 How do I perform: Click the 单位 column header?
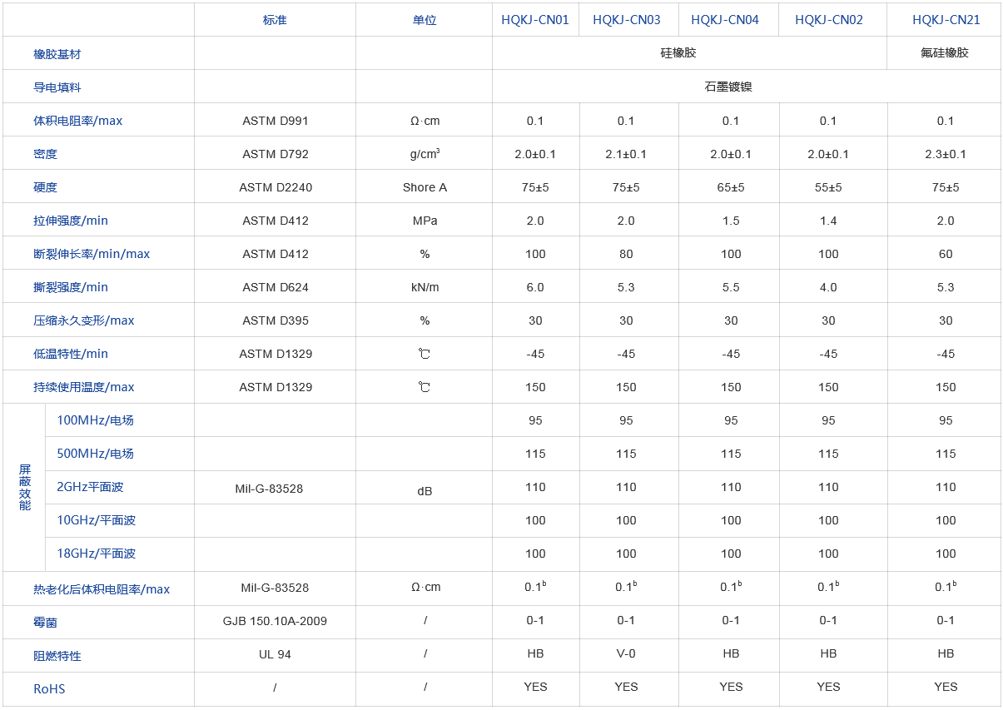[425, 20]
